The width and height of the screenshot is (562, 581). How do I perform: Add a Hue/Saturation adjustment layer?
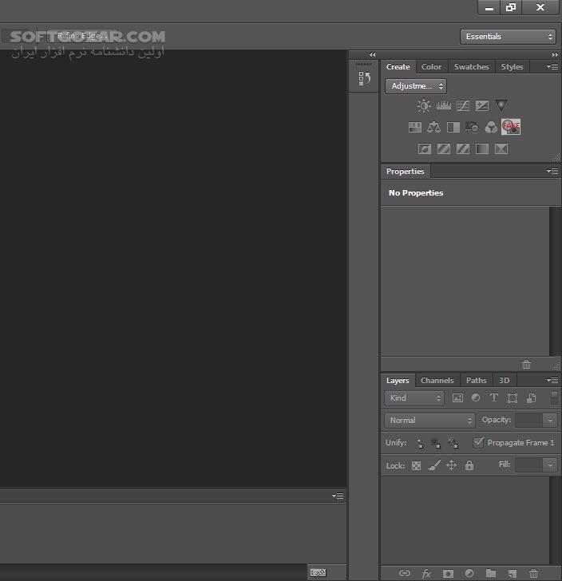pos(415,128)
